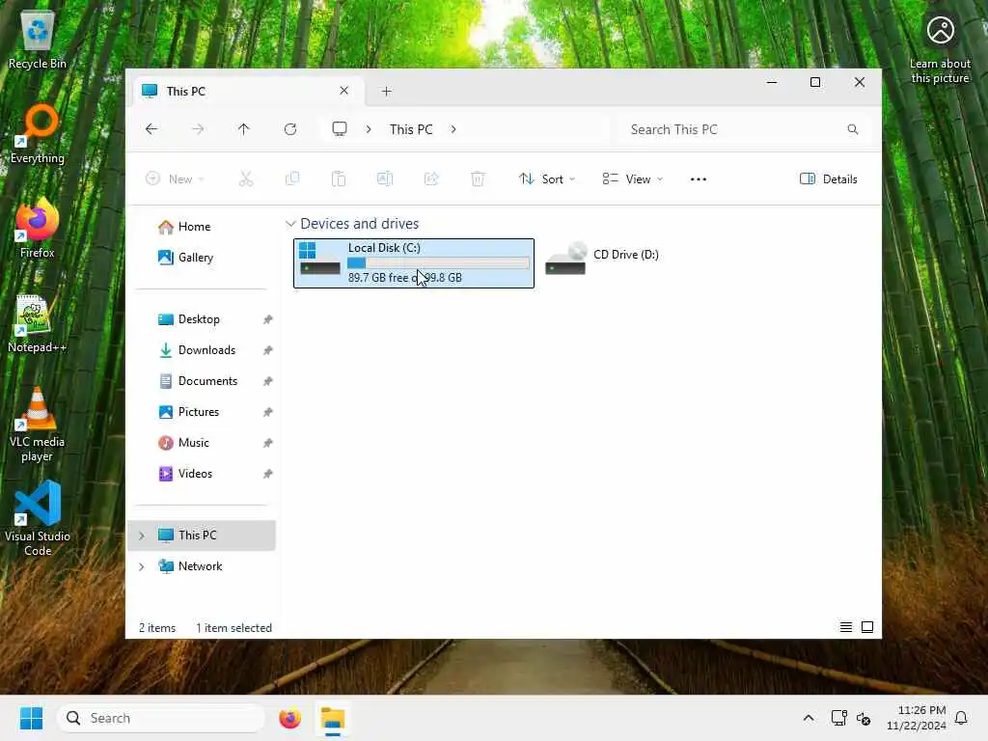Open the notifications bell icon
The image size is (988, 741).
[961, 718]
